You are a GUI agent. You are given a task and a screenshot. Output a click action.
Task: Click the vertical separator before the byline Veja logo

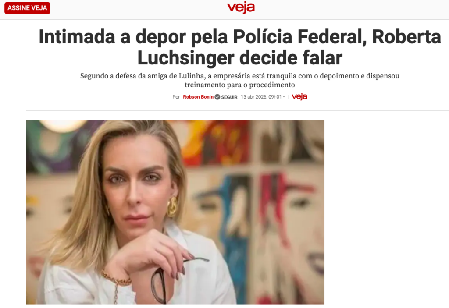pyautogui.click(x=289, y=97)
